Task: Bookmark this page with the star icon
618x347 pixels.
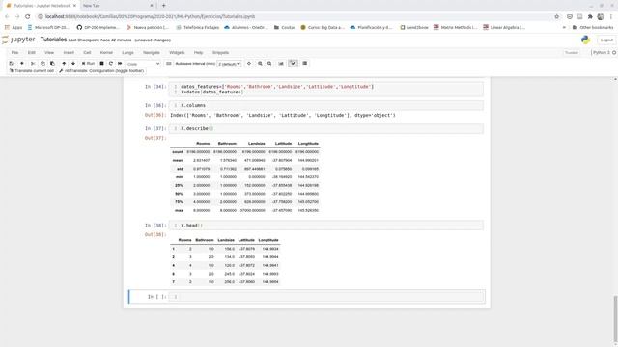Action: (556, 17)
